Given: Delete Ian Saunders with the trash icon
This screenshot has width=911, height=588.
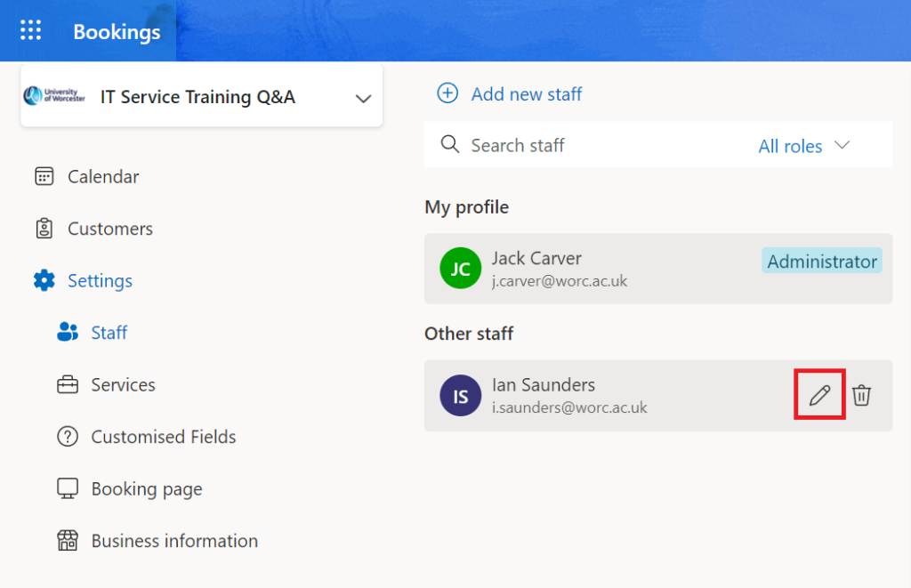Looking at the screenshot, I should (861, 395).
